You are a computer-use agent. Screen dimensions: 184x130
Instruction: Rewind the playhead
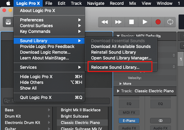pos(105,22)
